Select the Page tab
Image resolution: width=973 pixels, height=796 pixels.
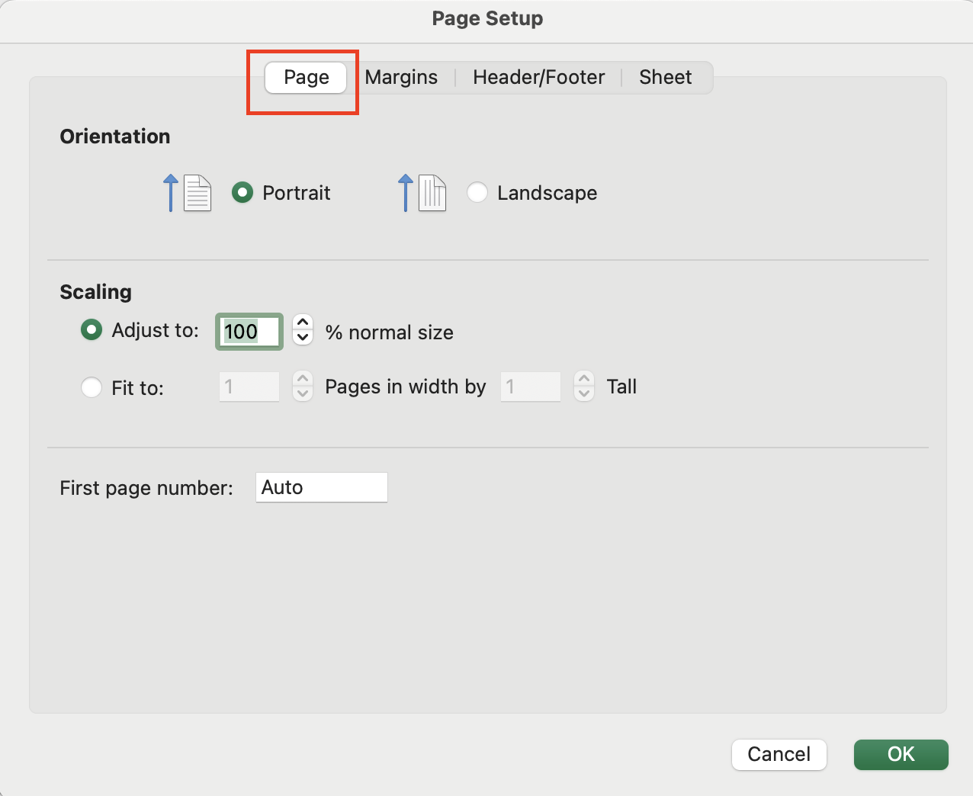point(306,77)
